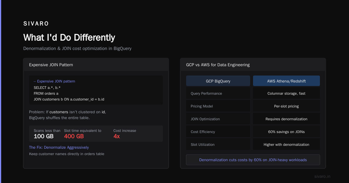Click the red '400 GB' value

(74, 137)
